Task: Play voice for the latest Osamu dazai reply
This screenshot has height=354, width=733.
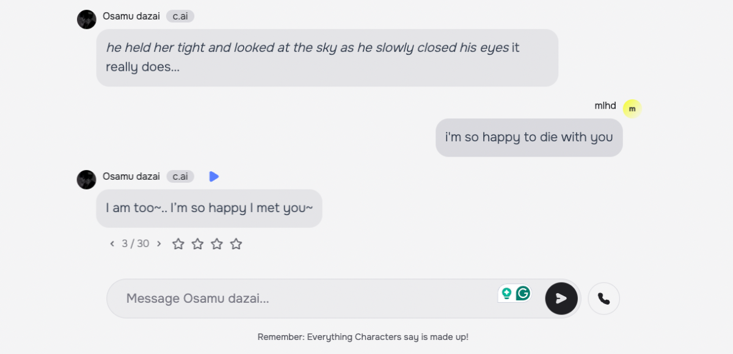Action: click(x=213, y=177)
